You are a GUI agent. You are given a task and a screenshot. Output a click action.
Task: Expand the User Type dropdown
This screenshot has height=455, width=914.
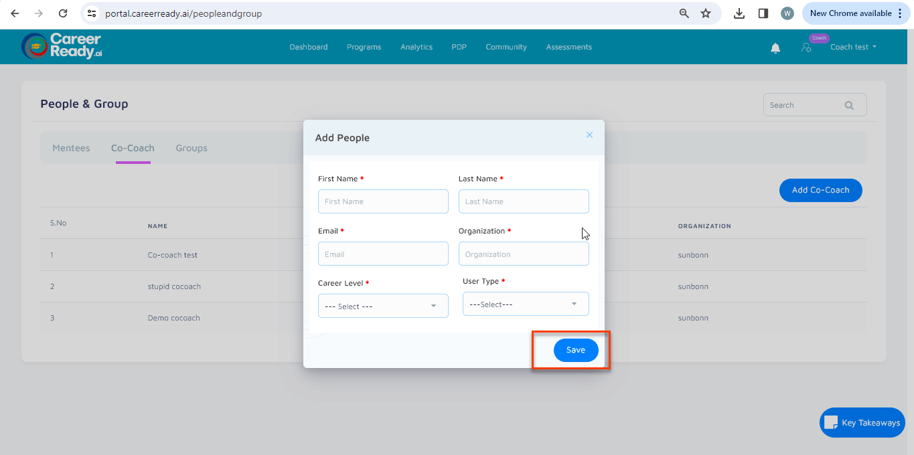coord(526,304)
